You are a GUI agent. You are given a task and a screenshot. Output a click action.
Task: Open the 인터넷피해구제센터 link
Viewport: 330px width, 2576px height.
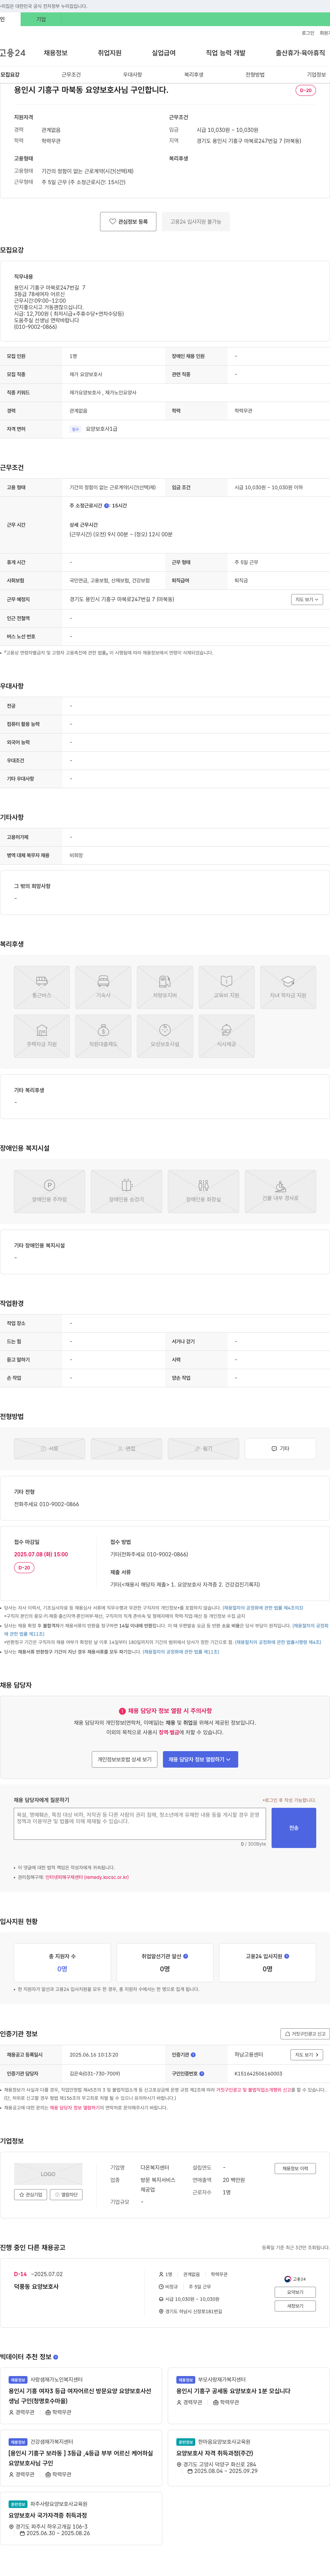87,1877
